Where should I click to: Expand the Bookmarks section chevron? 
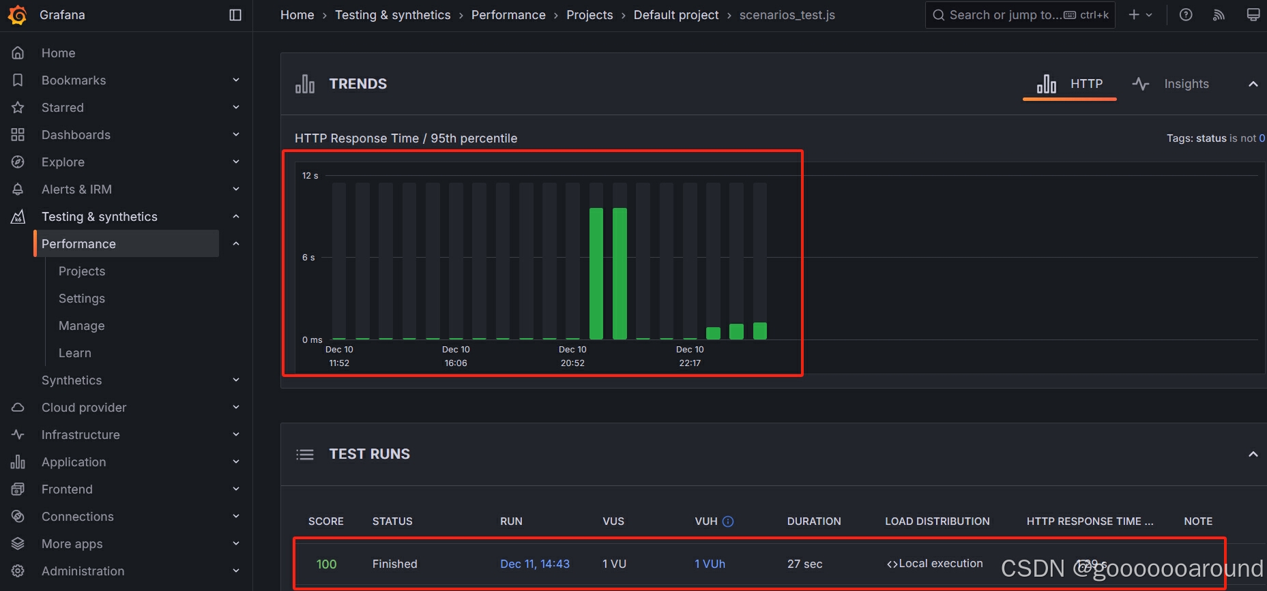tap(236, 80)
